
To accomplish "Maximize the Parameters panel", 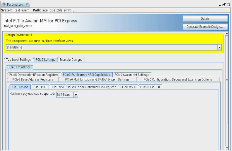I will pos(228,5).
